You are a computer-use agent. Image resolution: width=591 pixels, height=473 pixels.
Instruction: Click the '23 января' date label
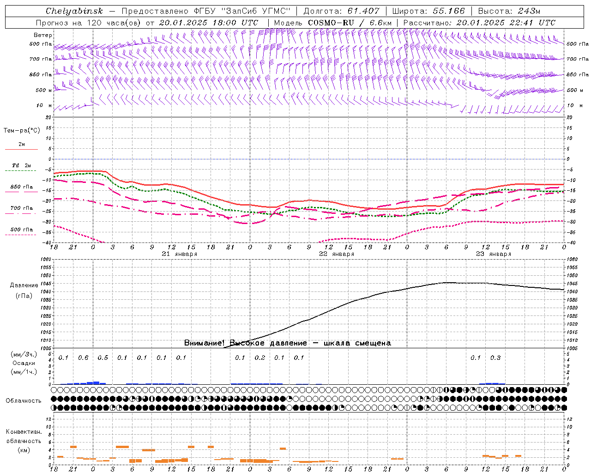pyautogui.click(x=494, y=254)
